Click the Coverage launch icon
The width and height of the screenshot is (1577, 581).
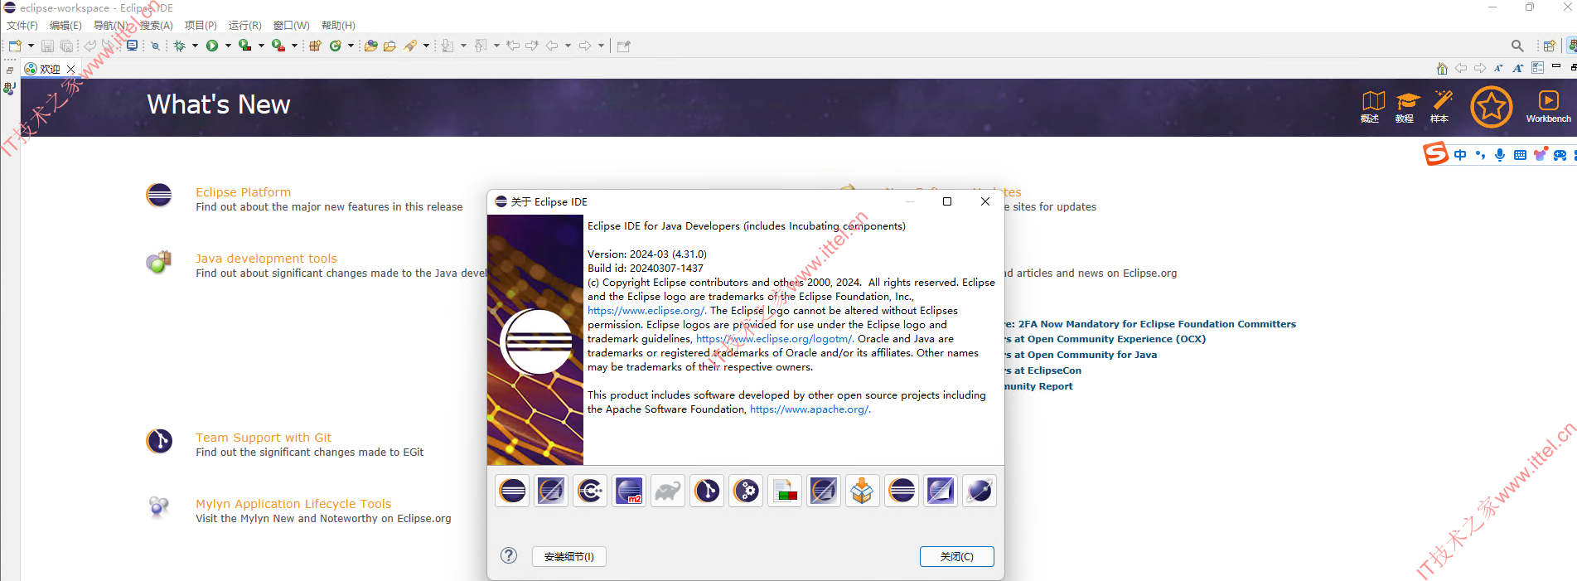point(245,46)
